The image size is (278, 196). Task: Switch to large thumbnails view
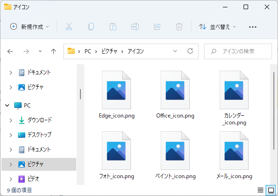click(x=271, y=190)
